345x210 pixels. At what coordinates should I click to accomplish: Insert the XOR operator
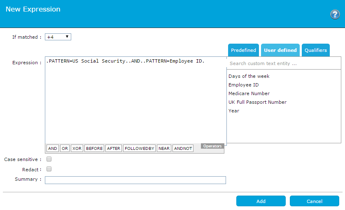click(77, 149)
